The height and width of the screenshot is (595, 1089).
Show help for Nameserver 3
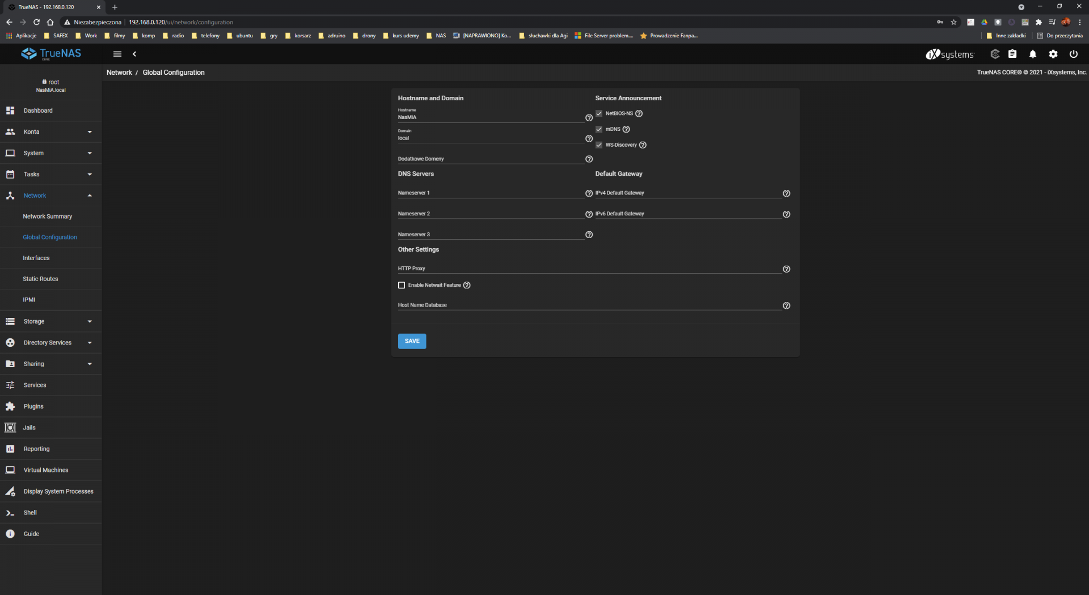(x=589, y=235)
